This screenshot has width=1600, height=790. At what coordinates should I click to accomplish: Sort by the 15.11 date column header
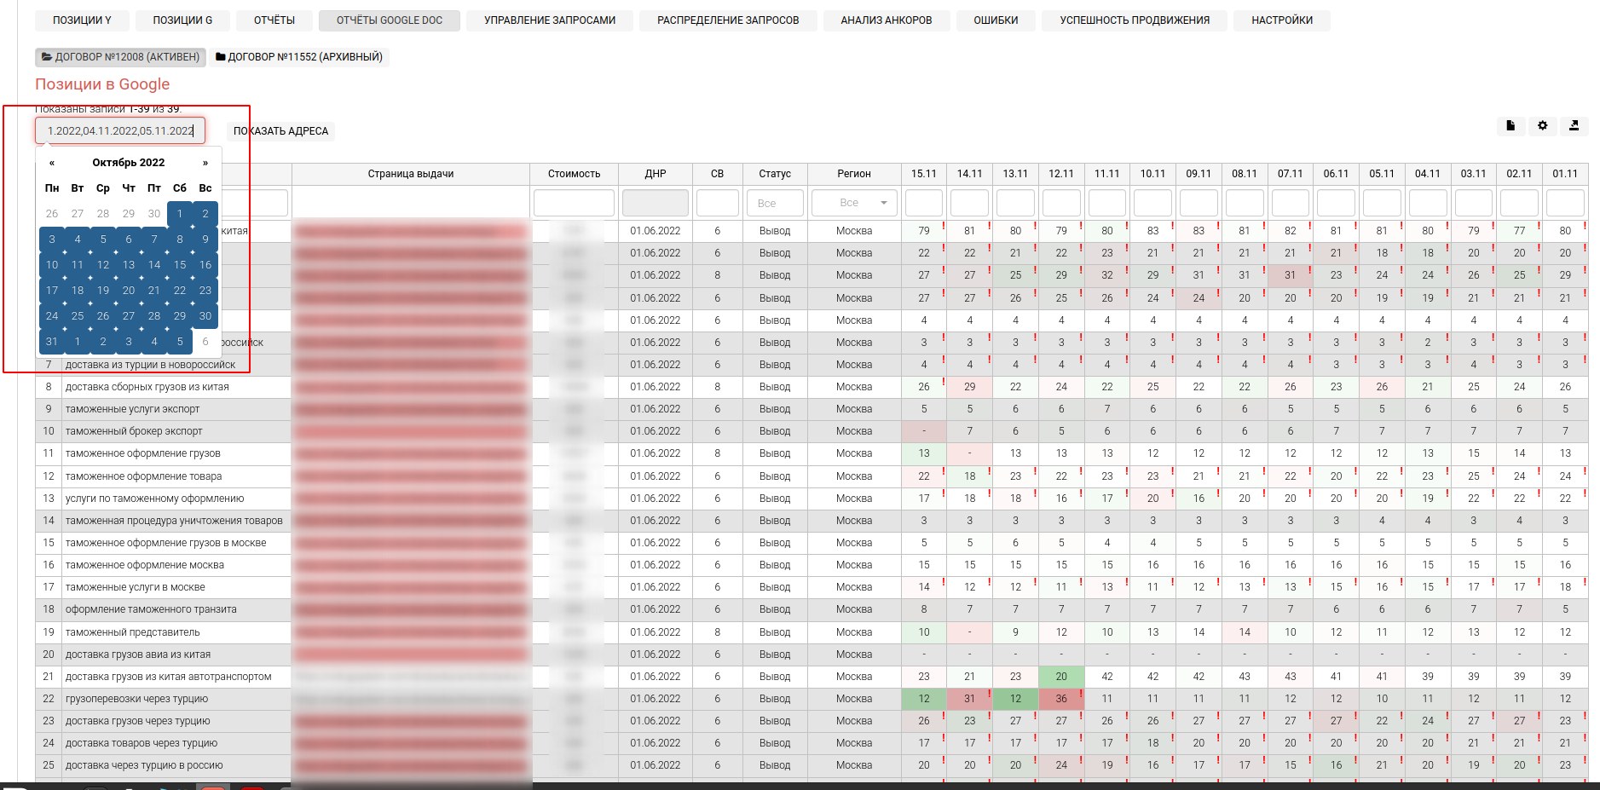(923, 174)
